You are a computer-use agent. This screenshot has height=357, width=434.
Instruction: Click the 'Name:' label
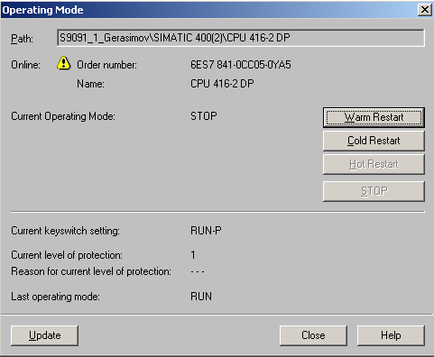[90, 84]
